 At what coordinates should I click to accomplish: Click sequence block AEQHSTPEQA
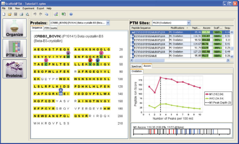52,49
